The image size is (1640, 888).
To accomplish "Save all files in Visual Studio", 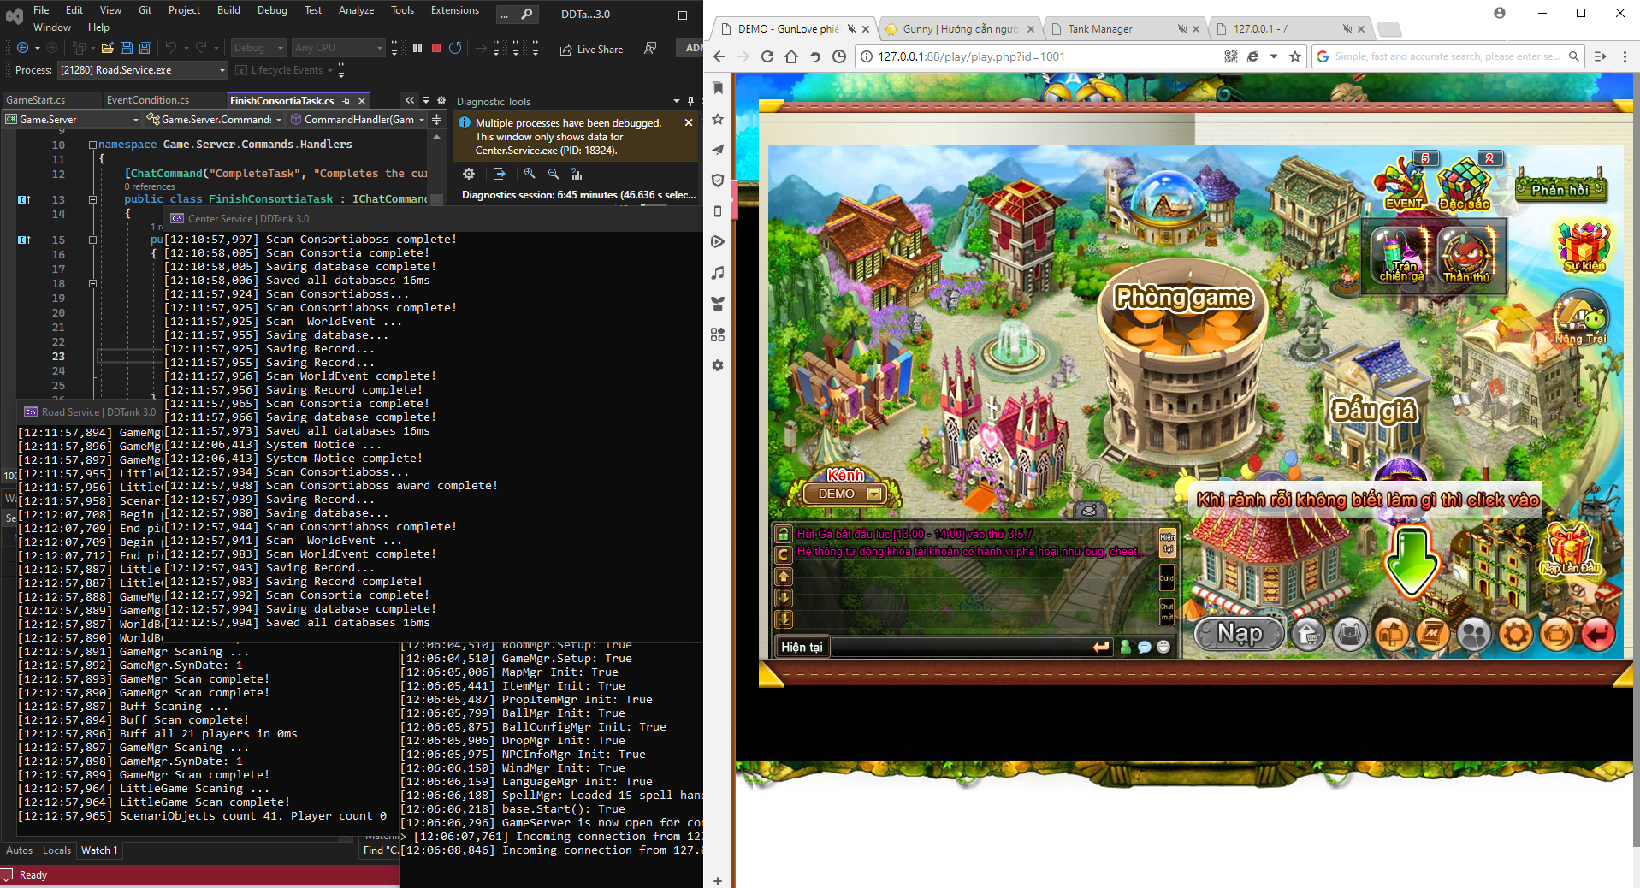I will [x=145, y=49].
